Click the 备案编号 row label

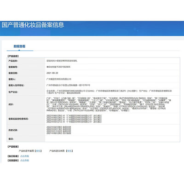[13, 67]
